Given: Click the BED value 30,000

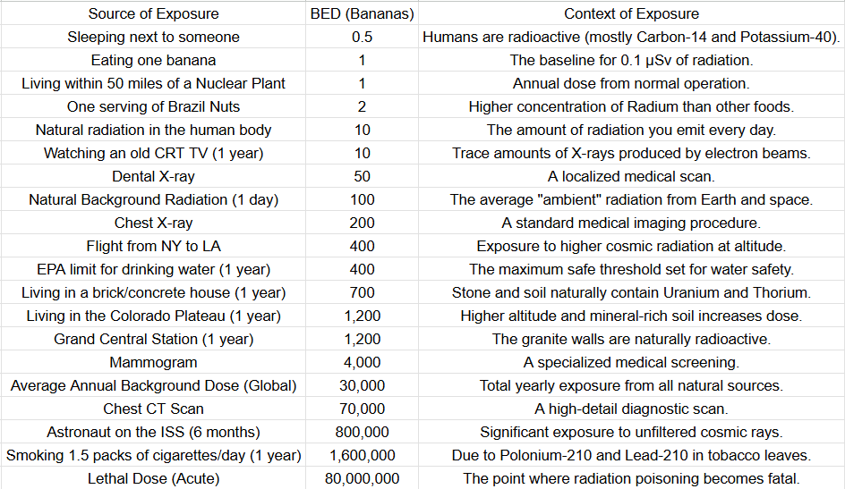Looking at the screenshot, I should (x=363, y=385).
